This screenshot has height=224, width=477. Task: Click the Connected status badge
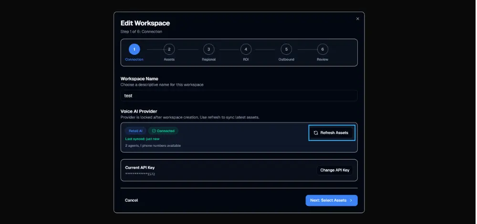(x=163, y=131)
